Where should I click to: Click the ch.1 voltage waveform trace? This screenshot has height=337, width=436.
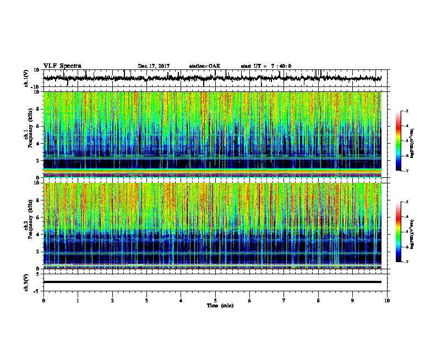pos(212,78)
